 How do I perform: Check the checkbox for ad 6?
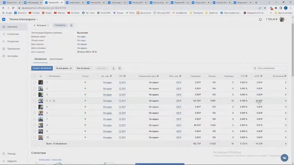coord(34,113)
